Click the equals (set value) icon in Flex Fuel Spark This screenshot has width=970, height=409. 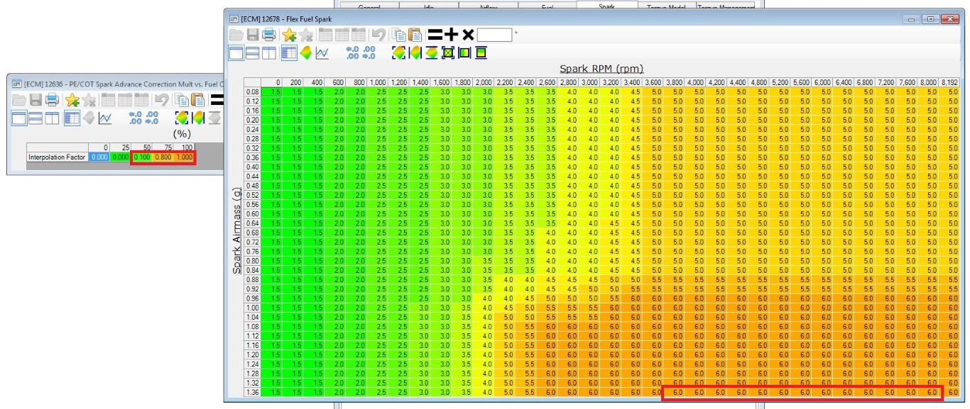(435, 35)
